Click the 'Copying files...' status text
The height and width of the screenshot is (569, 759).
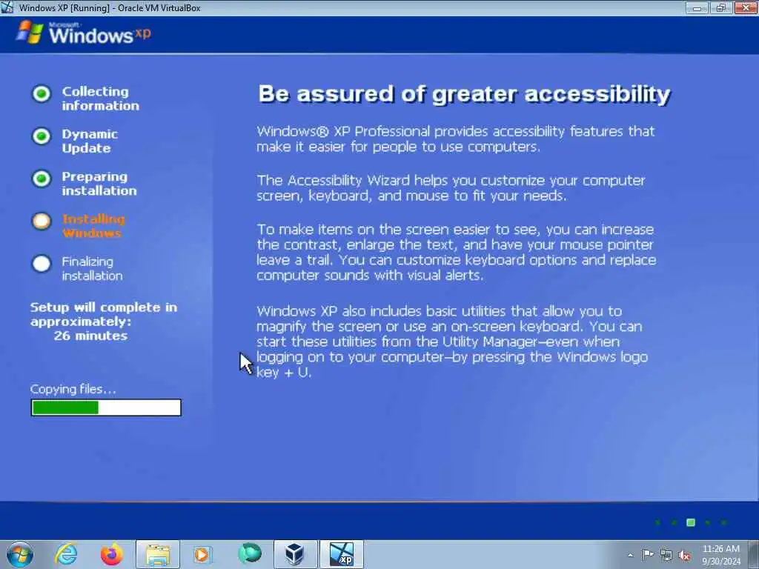pyautogui.click(x=73, y=390)
